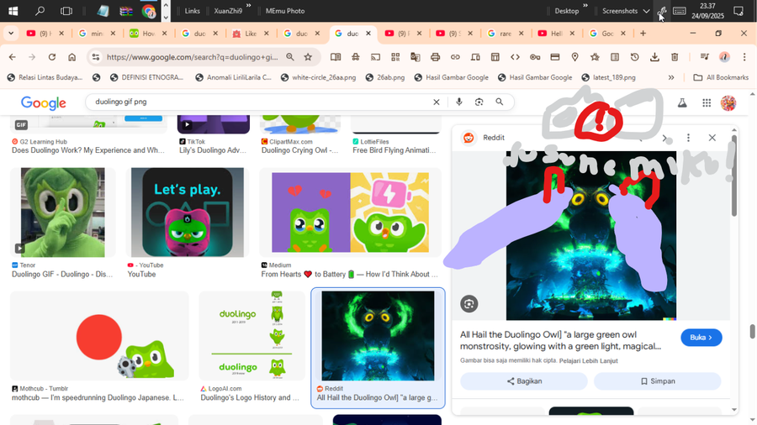Open password manager key icon
757x425 pixels.
click(x=535, y=57)
